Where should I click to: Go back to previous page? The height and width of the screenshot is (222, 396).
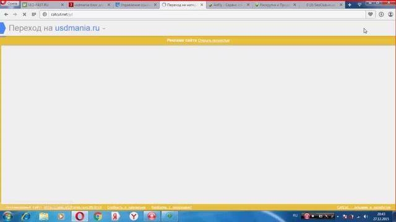point(6,14)
